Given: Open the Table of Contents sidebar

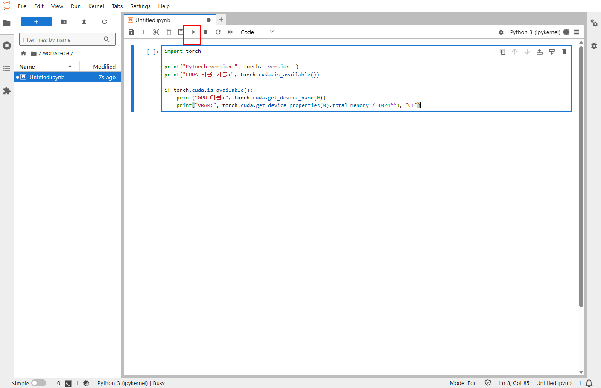Looking at the screenshot, I should [x=7, y=68].
